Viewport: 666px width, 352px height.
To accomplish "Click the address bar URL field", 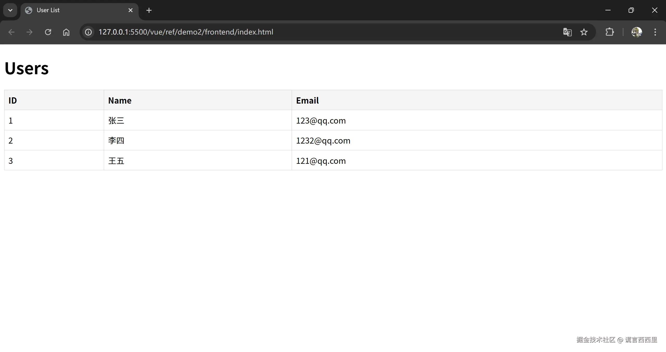I will 312,32.
